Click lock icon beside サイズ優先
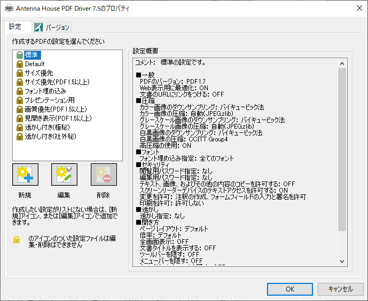 pyautogui.click(x=20, y=73)
